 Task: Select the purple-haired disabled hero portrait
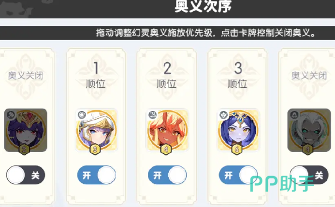tap(26, 130)
